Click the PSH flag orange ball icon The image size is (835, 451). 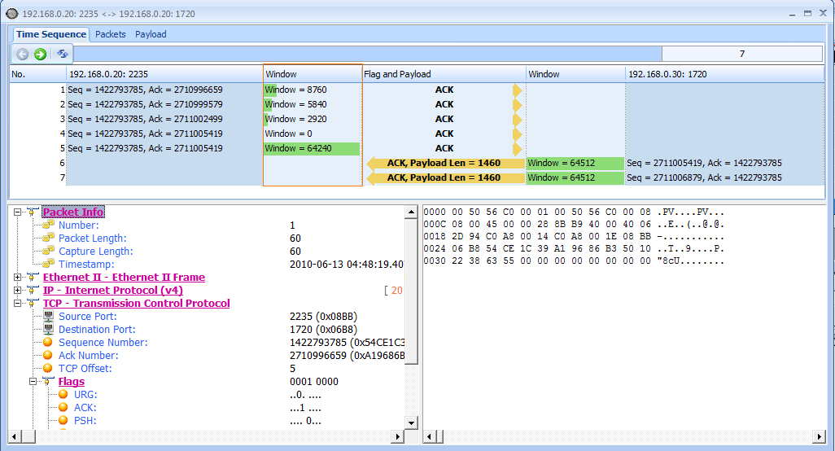coord(63,420)
